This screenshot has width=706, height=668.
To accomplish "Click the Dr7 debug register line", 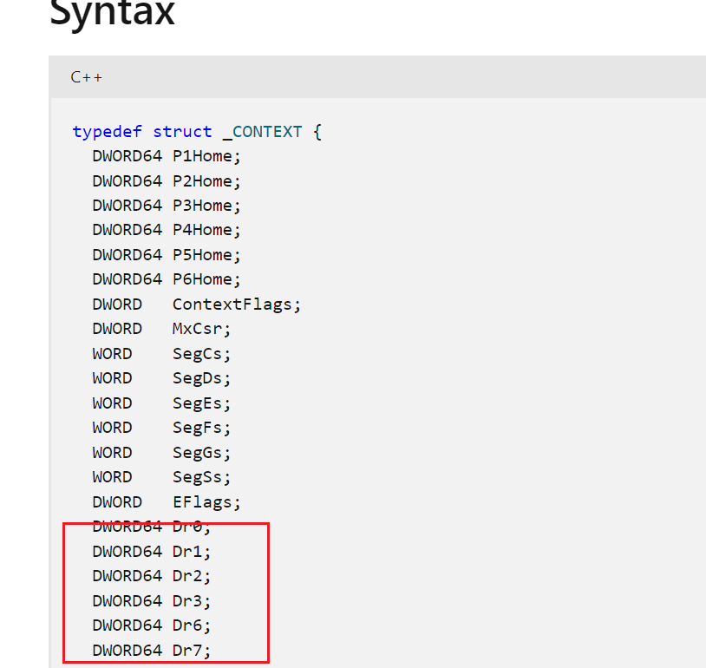I will [152, 650].
